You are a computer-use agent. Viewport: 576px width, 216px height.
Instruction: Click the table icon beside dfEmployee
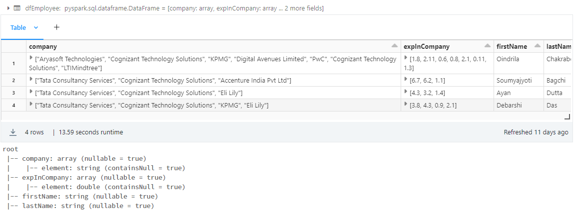click(17, 7)
